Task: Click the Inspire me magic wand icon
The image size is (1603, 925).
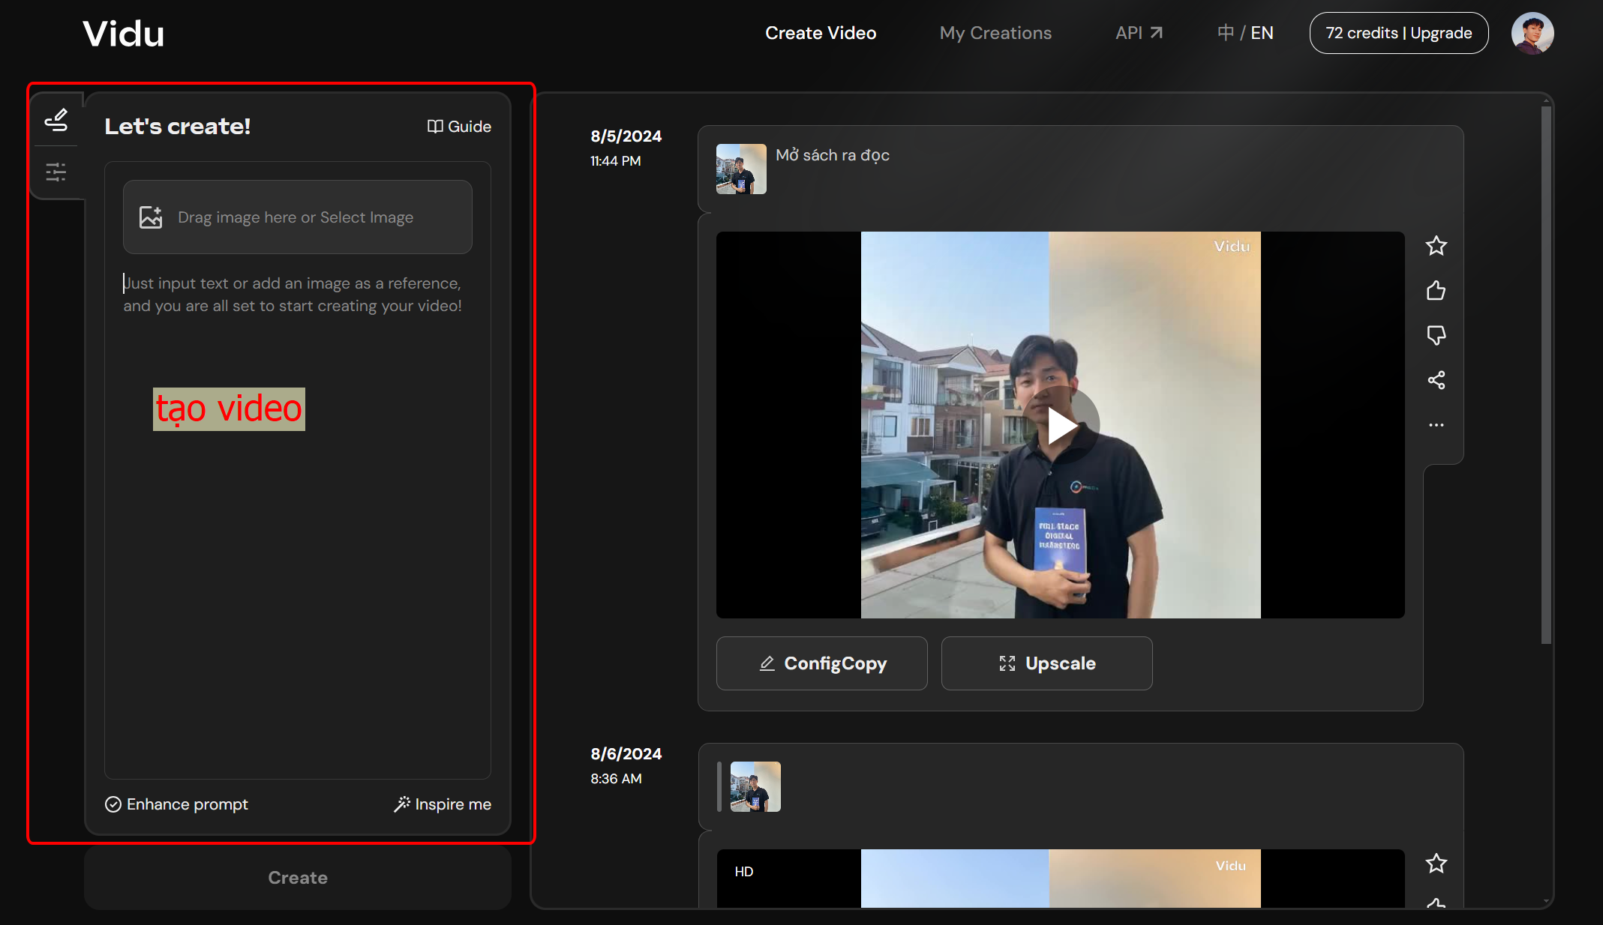Action: (x=403, y=804)
